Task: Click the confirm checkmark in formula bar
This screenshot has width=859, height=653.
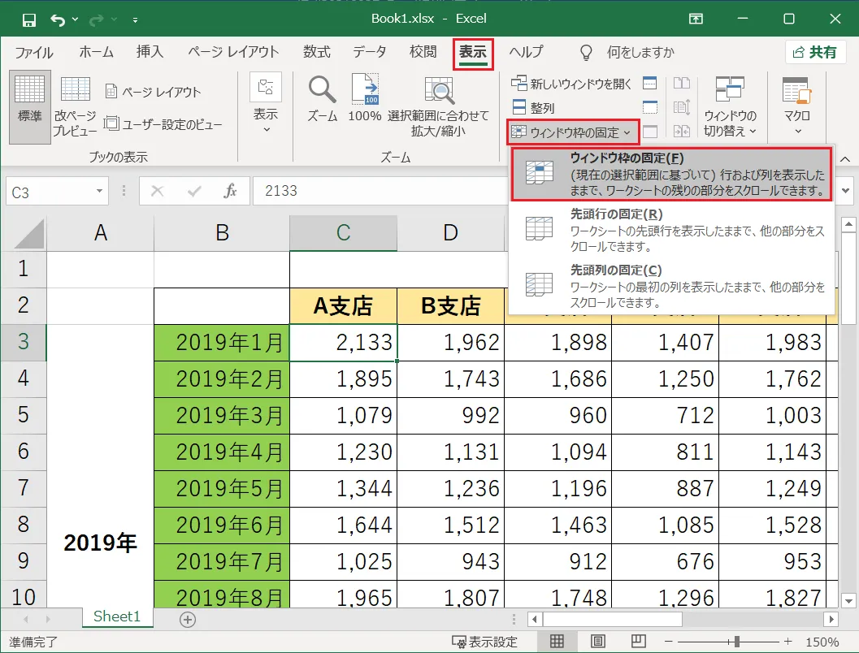Action: tap(194, 191)
